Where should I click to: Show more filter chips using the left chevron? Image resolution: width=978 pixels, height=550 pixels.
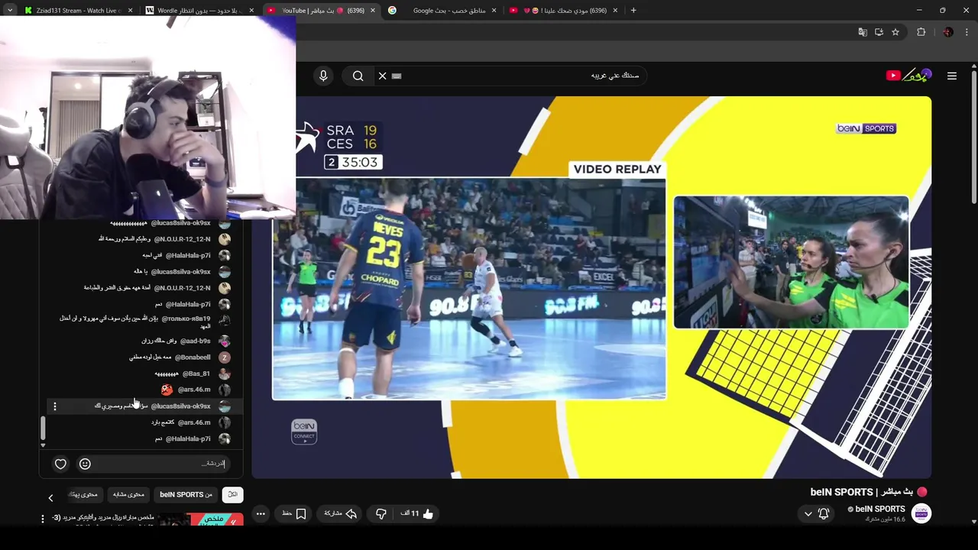click(50, 498)
